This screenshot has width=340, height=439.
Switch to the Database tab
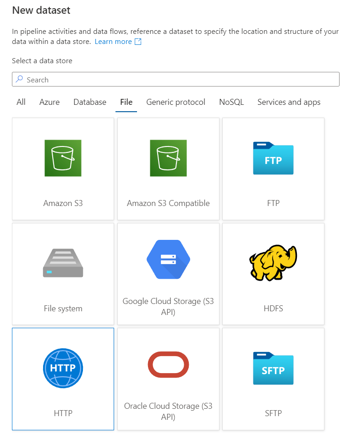(90, 102)
